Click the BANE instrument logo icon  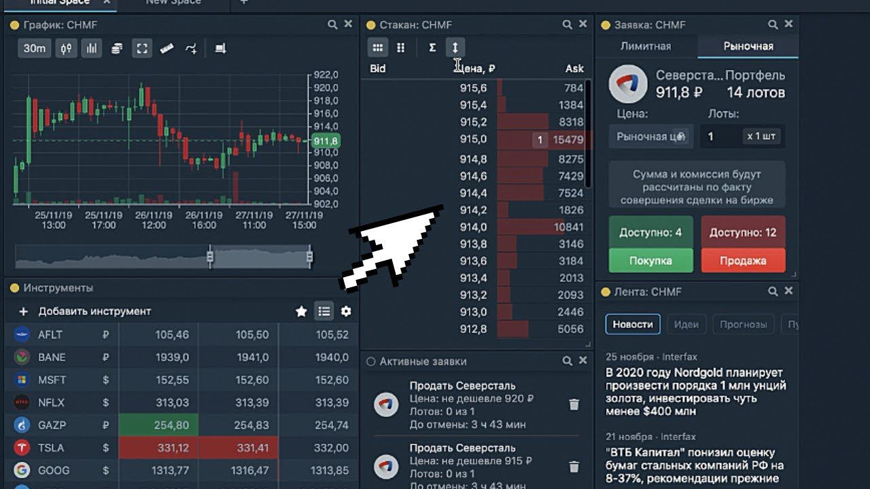pos(22,357)
